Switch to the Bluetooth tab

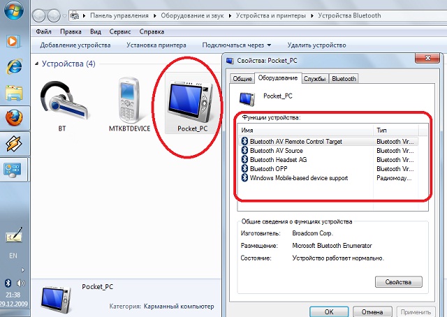(x=344, y=79)
